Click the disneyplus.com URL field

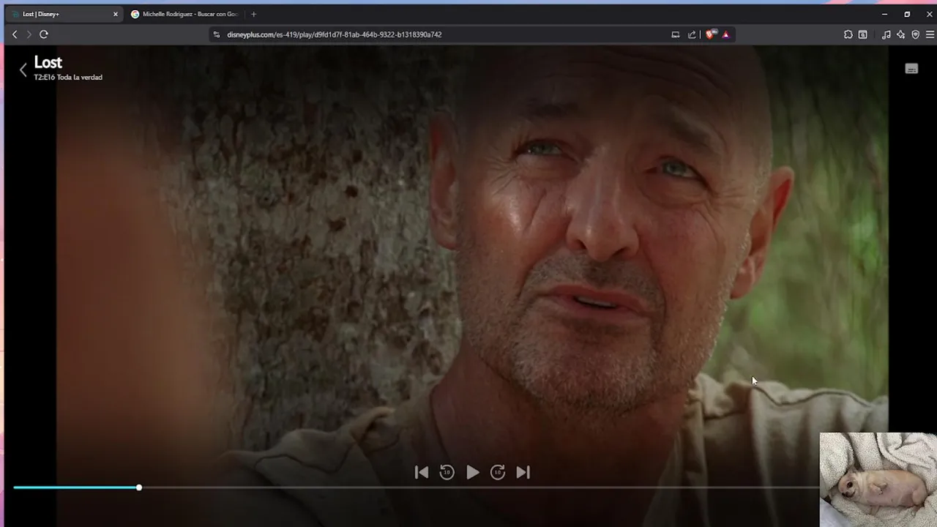click(x=334, y=34)
